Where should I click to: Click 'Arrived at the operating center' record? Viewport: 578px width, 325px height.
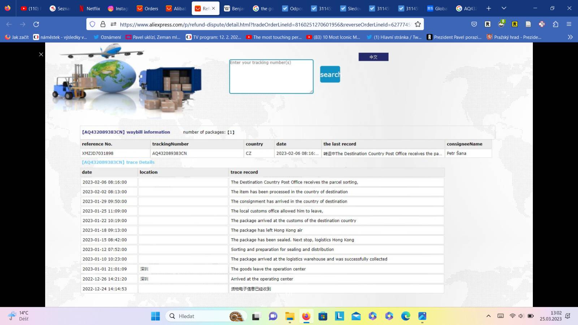262,279
